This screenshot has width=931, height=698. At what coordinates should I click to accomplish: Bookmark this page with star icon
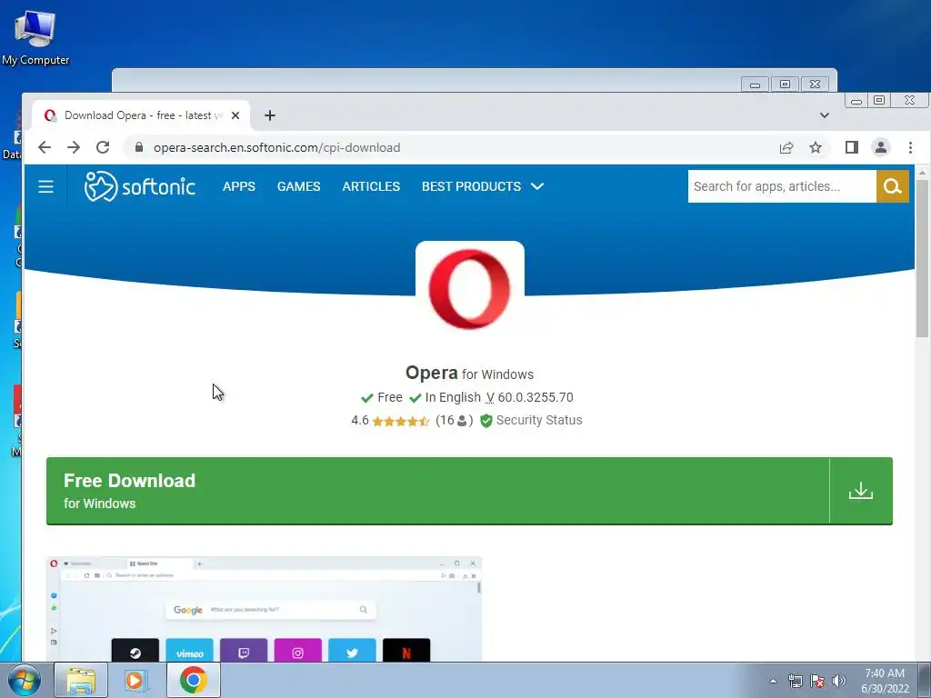click(x=816, y=147)
